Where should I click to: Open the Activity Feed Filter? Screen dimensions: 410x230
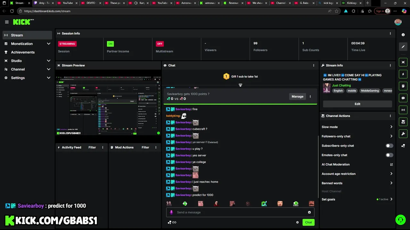tap(92, 148)
